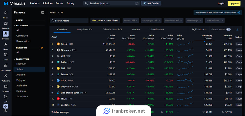Switch to dark mode moon icon
The image size is (245, 116).
6,106
